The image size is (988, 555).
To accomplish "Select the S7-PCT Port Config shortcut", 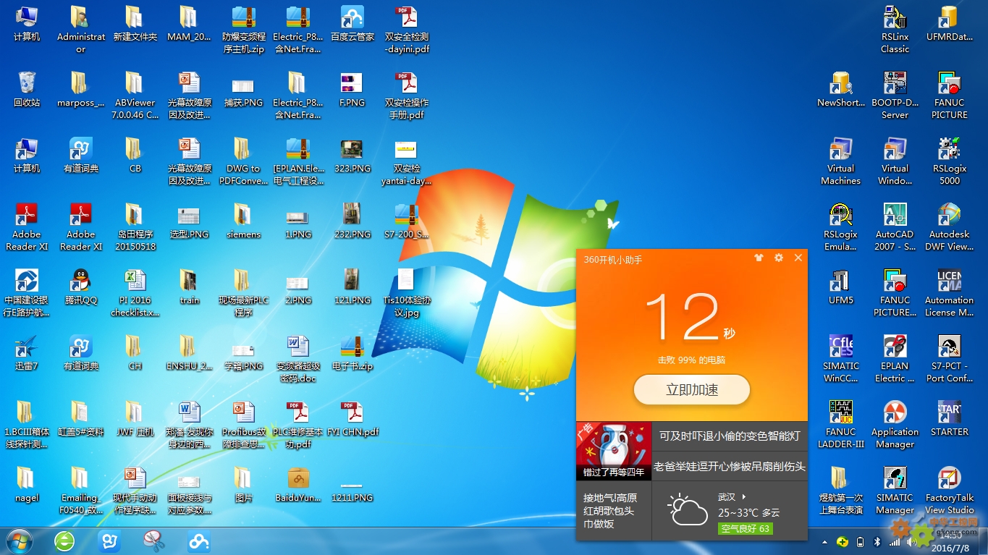I will click(950, 359).
